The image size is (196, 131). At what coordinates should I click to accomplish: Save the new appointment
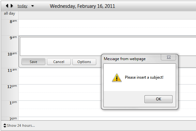click(33, 62)
